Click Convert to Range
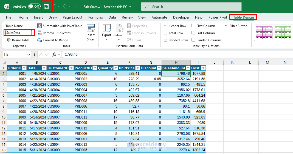This screenshot has width=293, height=154. click(53, 40)
